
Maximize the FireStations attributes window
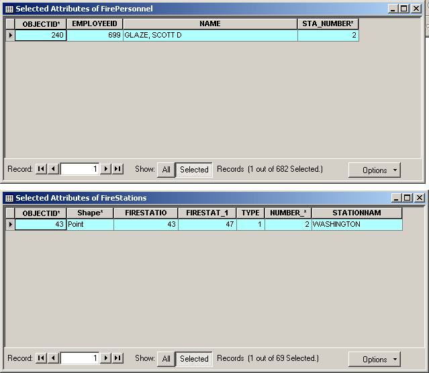point(406,198)
